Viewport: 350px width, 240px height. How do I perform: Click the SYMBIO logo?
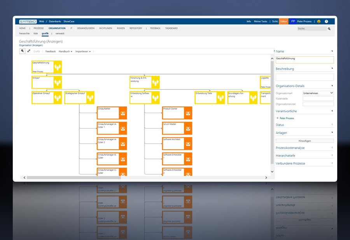pyautogui.click(x=28, y=21)
